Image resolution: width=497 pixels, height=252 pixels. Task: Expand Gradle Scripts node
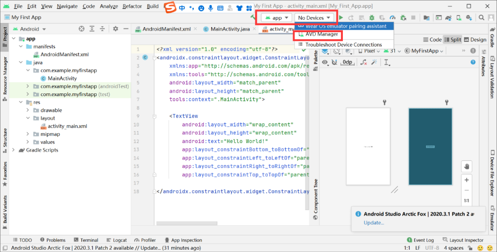[x=13, y=150]
